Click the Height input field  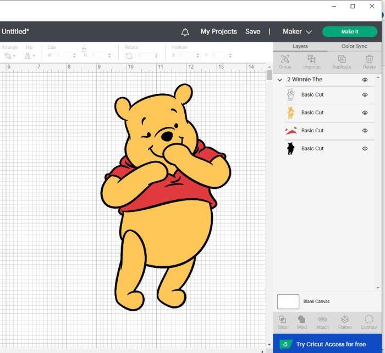pyautogui.click(x=99, y=55)
